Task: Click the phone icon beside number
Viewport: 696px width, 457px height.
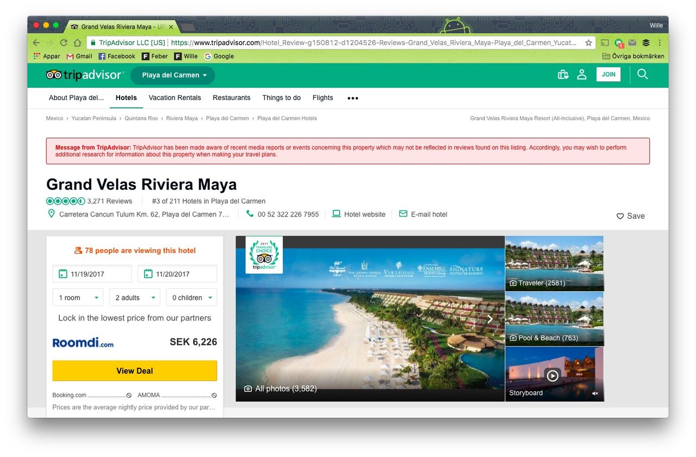Action: (250, 214)
